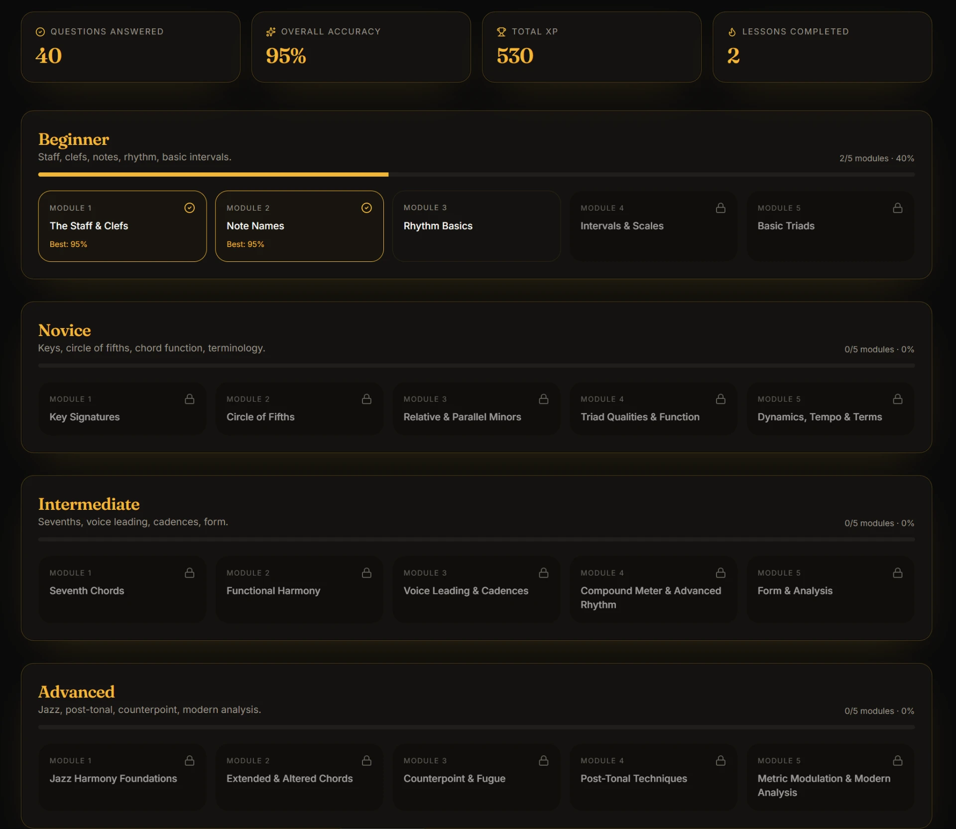Viewport: 956px width, 829px height.
Task: Click the Questions Answered checkmark icon
Action: [40, 32]
